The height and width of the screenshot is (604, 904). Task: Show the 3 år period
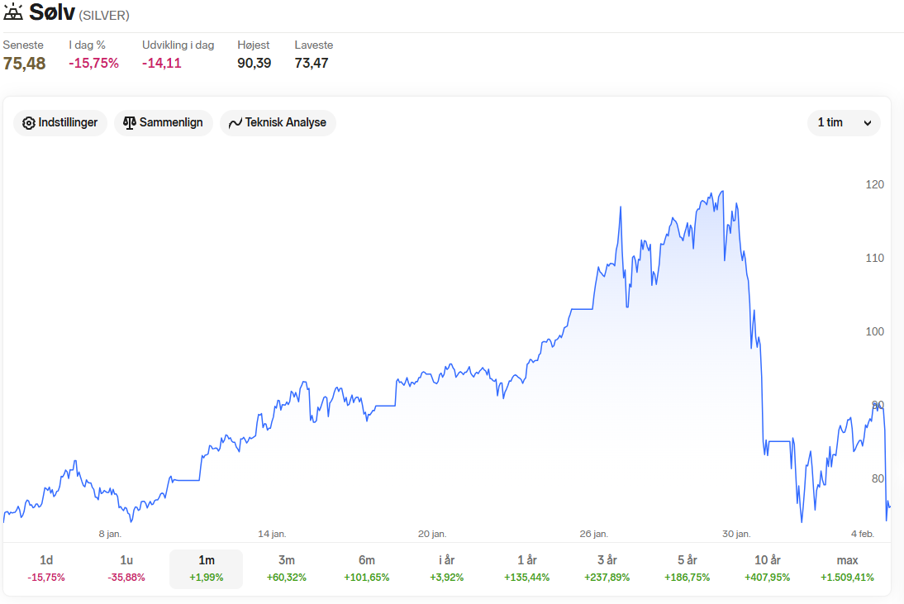click(x=607, y=568)
